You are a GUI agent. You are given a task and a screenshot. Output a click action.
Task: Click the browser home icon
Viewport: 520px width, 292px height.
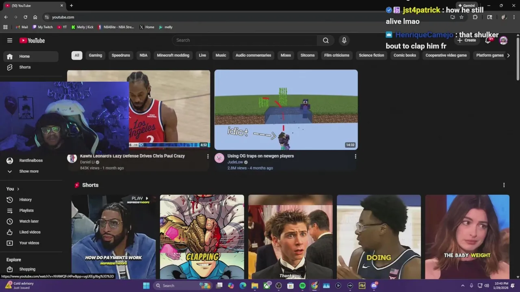pyautogui.click(x=35, y=17)
